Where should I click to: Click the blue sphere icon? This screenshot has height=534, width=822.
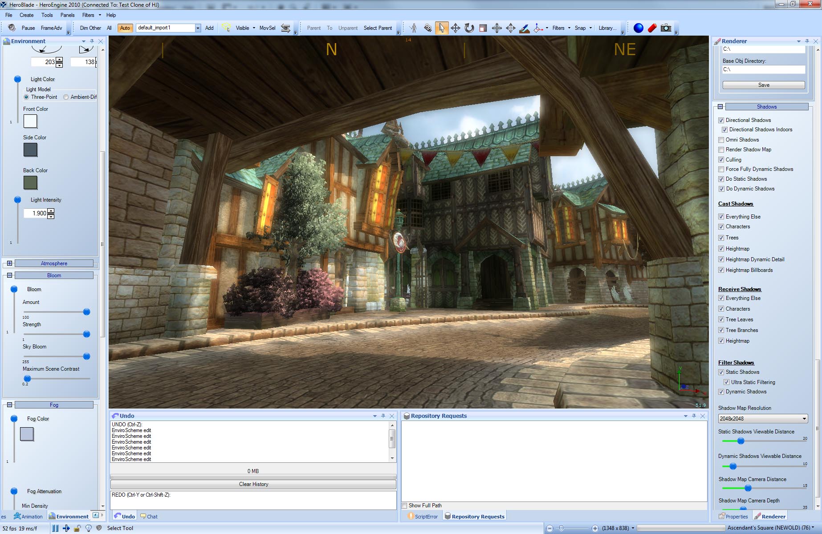click(x=638, y=28)
